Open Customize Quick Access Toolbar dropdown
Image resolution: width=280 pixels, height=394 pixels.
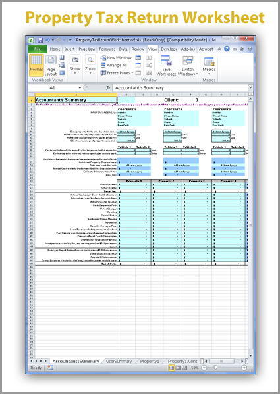[70, 40]
